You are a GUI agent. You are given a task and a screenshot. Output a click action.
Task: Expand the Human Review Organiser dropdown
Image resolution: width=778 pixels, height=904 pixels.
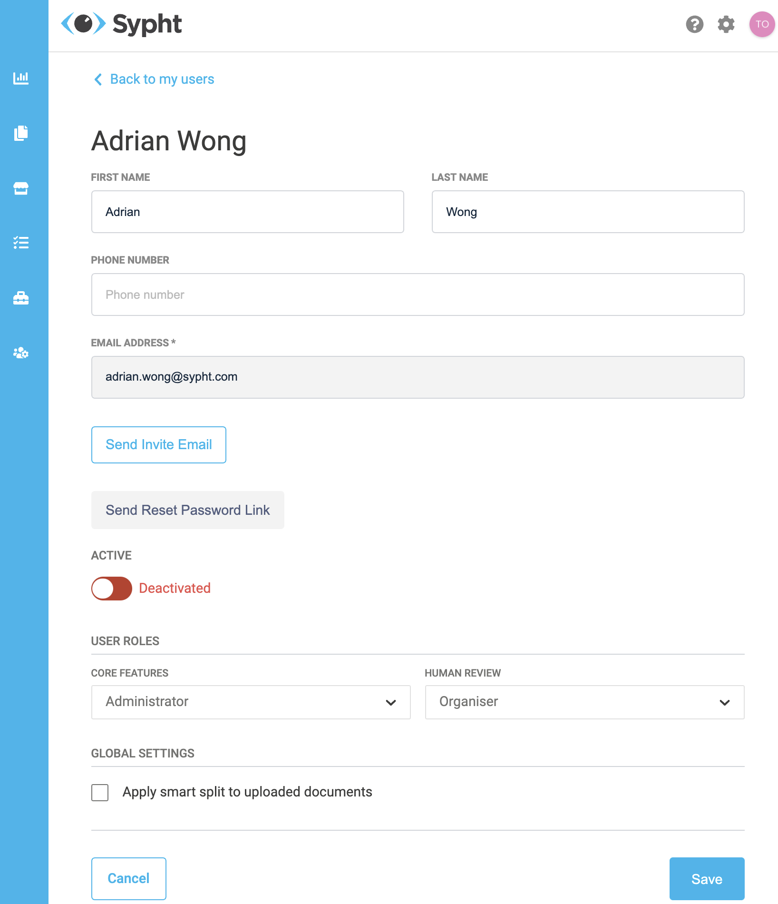(x=585, y=702)
